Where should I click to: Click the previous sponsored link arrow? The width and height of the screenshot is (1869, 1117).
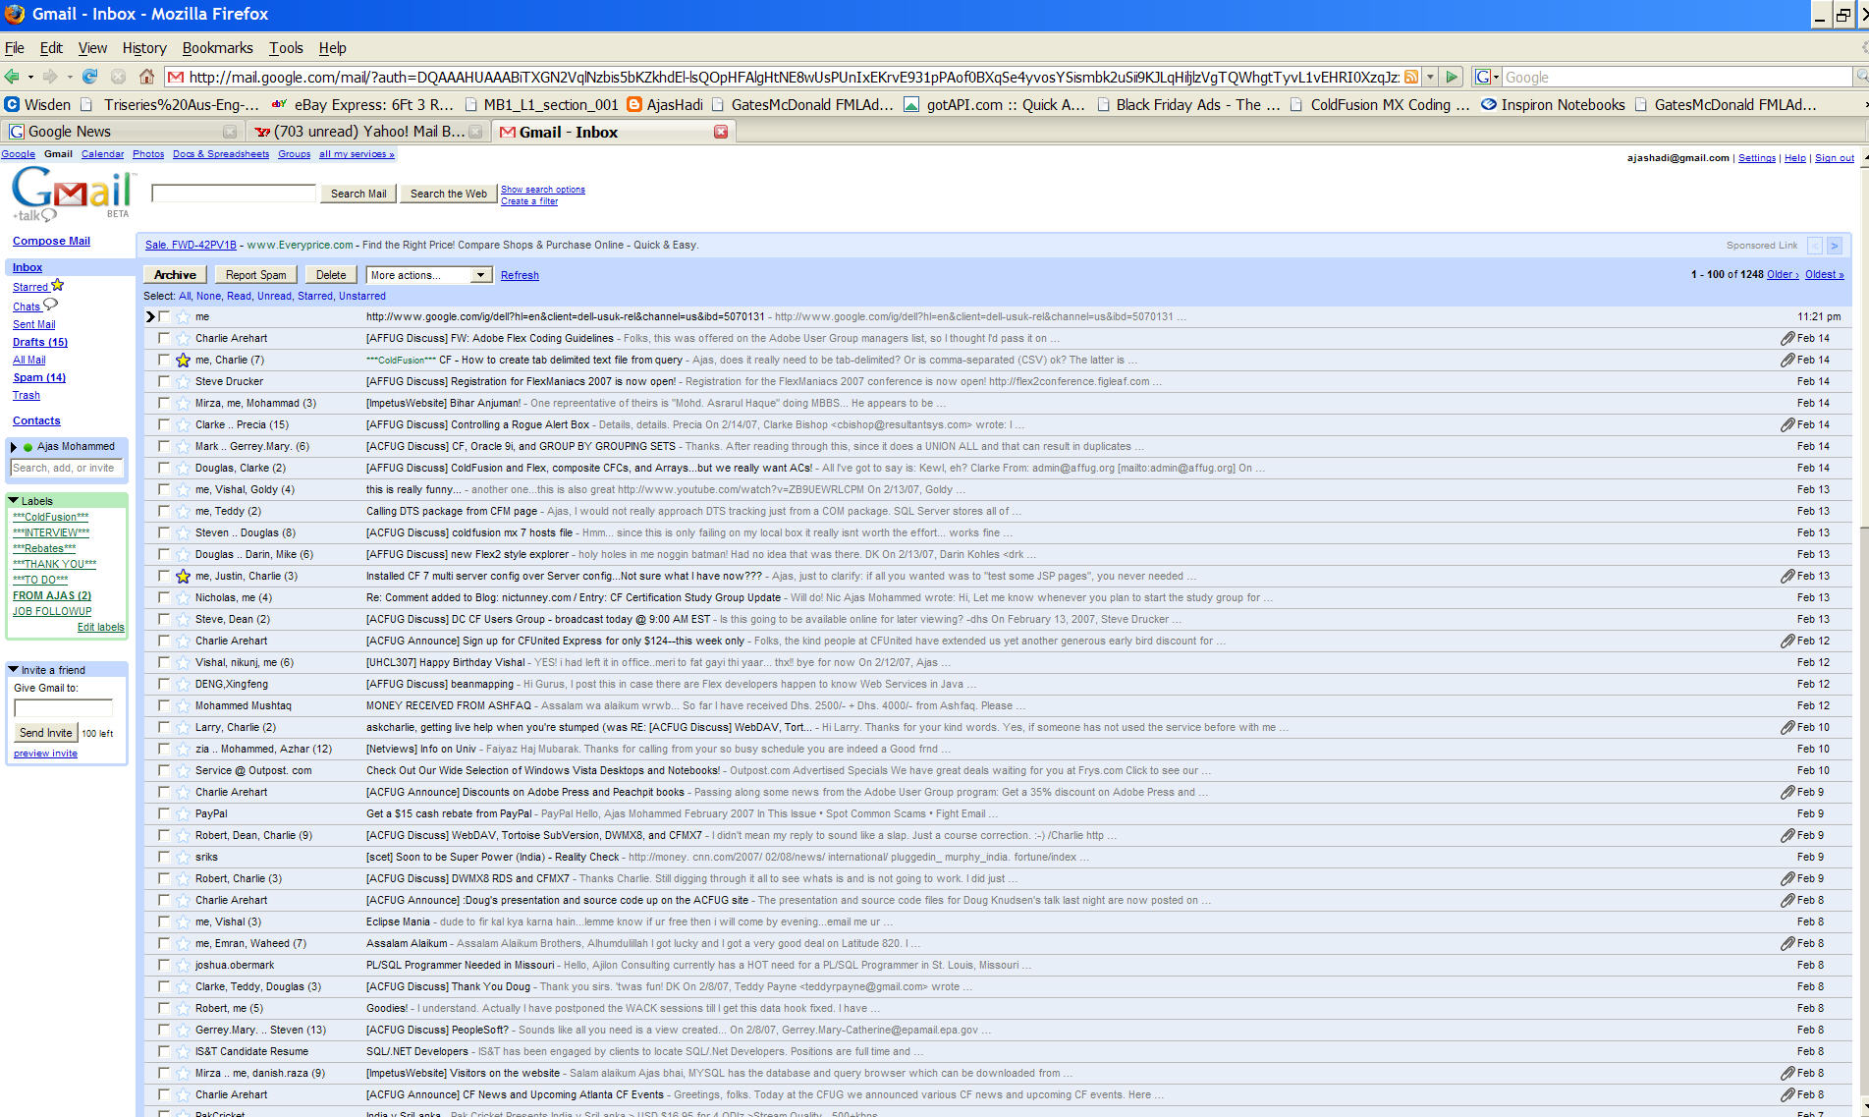point(1814,246)
